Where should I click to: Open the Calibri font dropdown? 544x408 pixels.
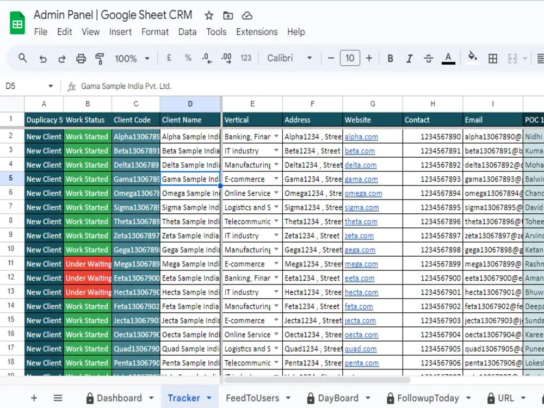pyautogui.click(x=289, y=58)
